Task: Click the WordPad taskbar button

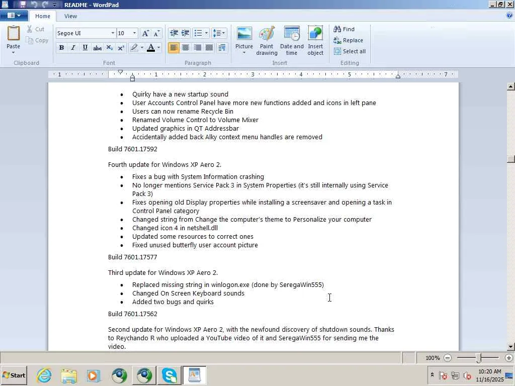Action: point(195,375)
